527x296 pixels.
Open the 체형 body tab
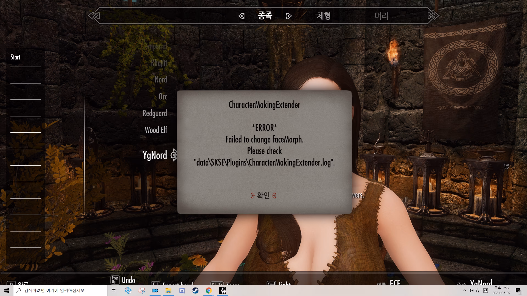pyautogui.click(x=324, y=16)
